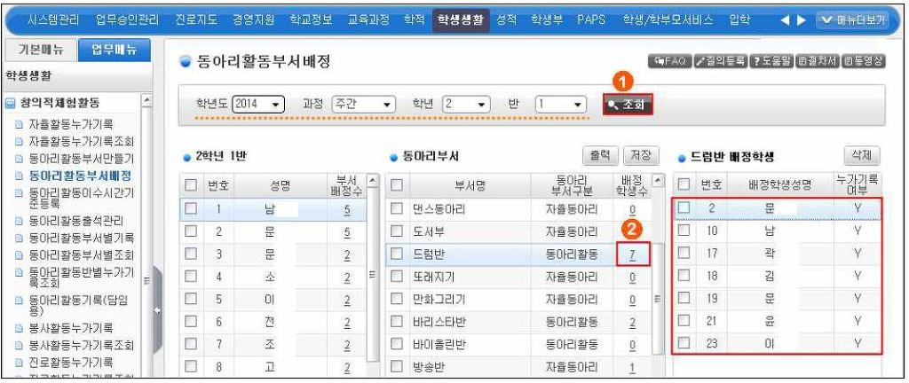Open the 결재서 document button
The width and height of the screenshot is (909, 383).
(818, 60)
